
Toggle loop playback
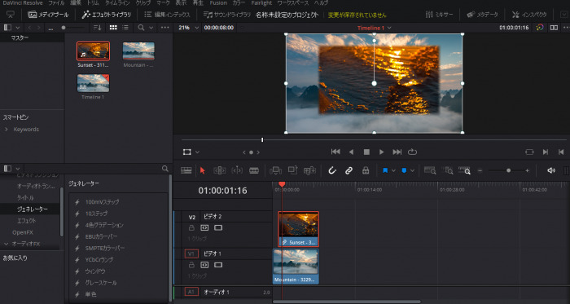[412, 152]
